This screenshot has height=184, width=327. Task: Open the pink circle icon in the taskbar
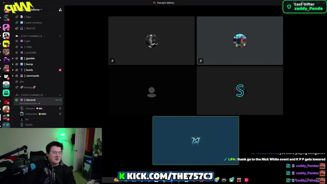(x=246, y=180)
